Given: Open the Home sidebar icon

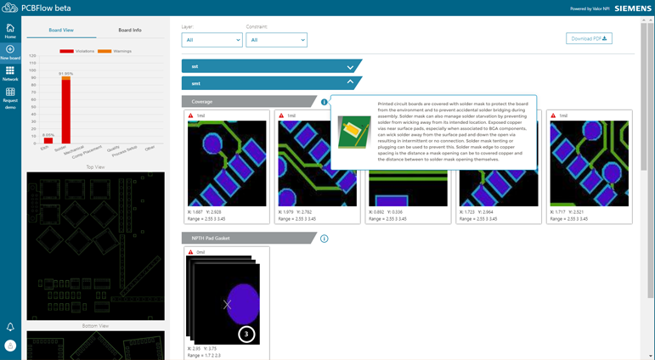Looking at the screenshot, I should (x=10, y=31).
